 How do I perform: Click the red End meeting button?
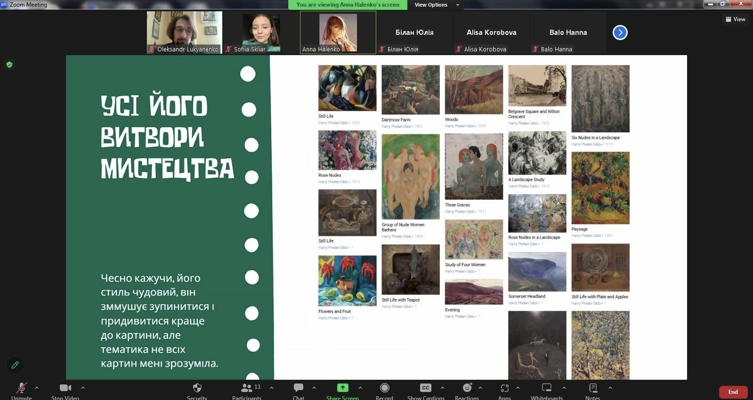pyautogui.click(x=733, y=392)
